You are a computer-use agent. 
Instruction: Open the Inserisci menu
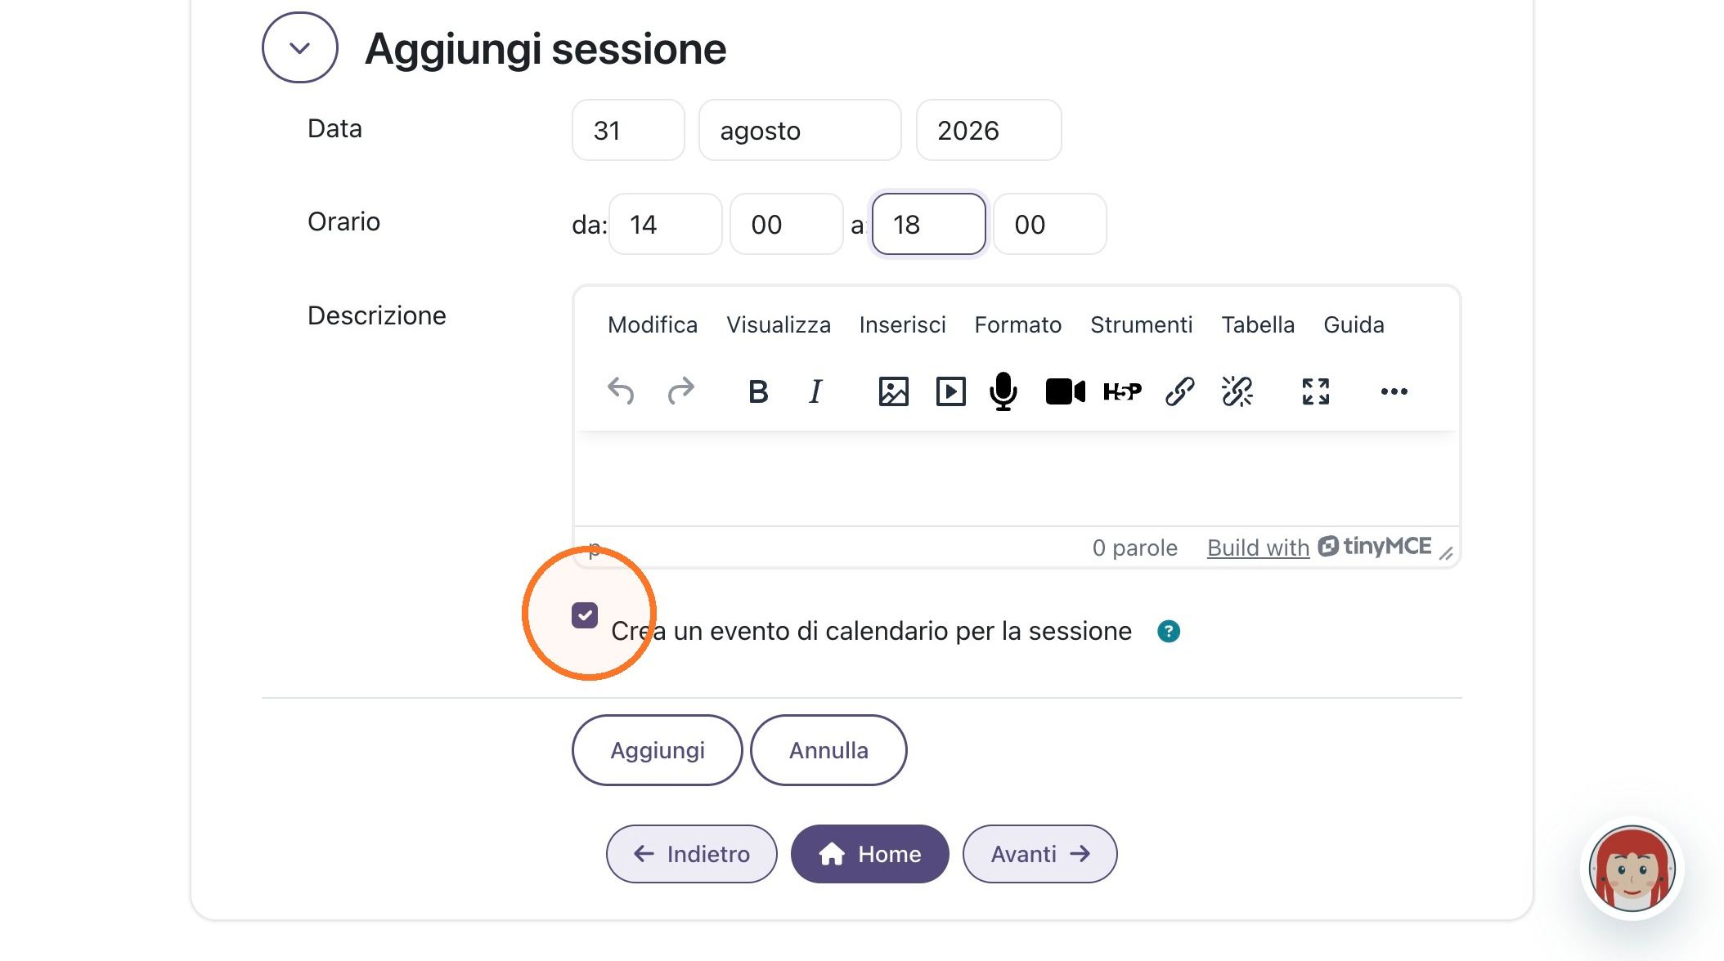(902, 325)
